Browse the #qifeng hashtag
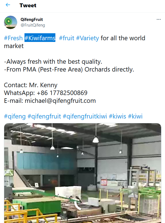 [15, 116]
